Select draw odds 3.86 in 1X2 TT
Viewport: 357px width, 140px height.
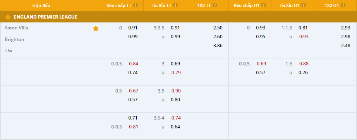[x=218, y=46]
